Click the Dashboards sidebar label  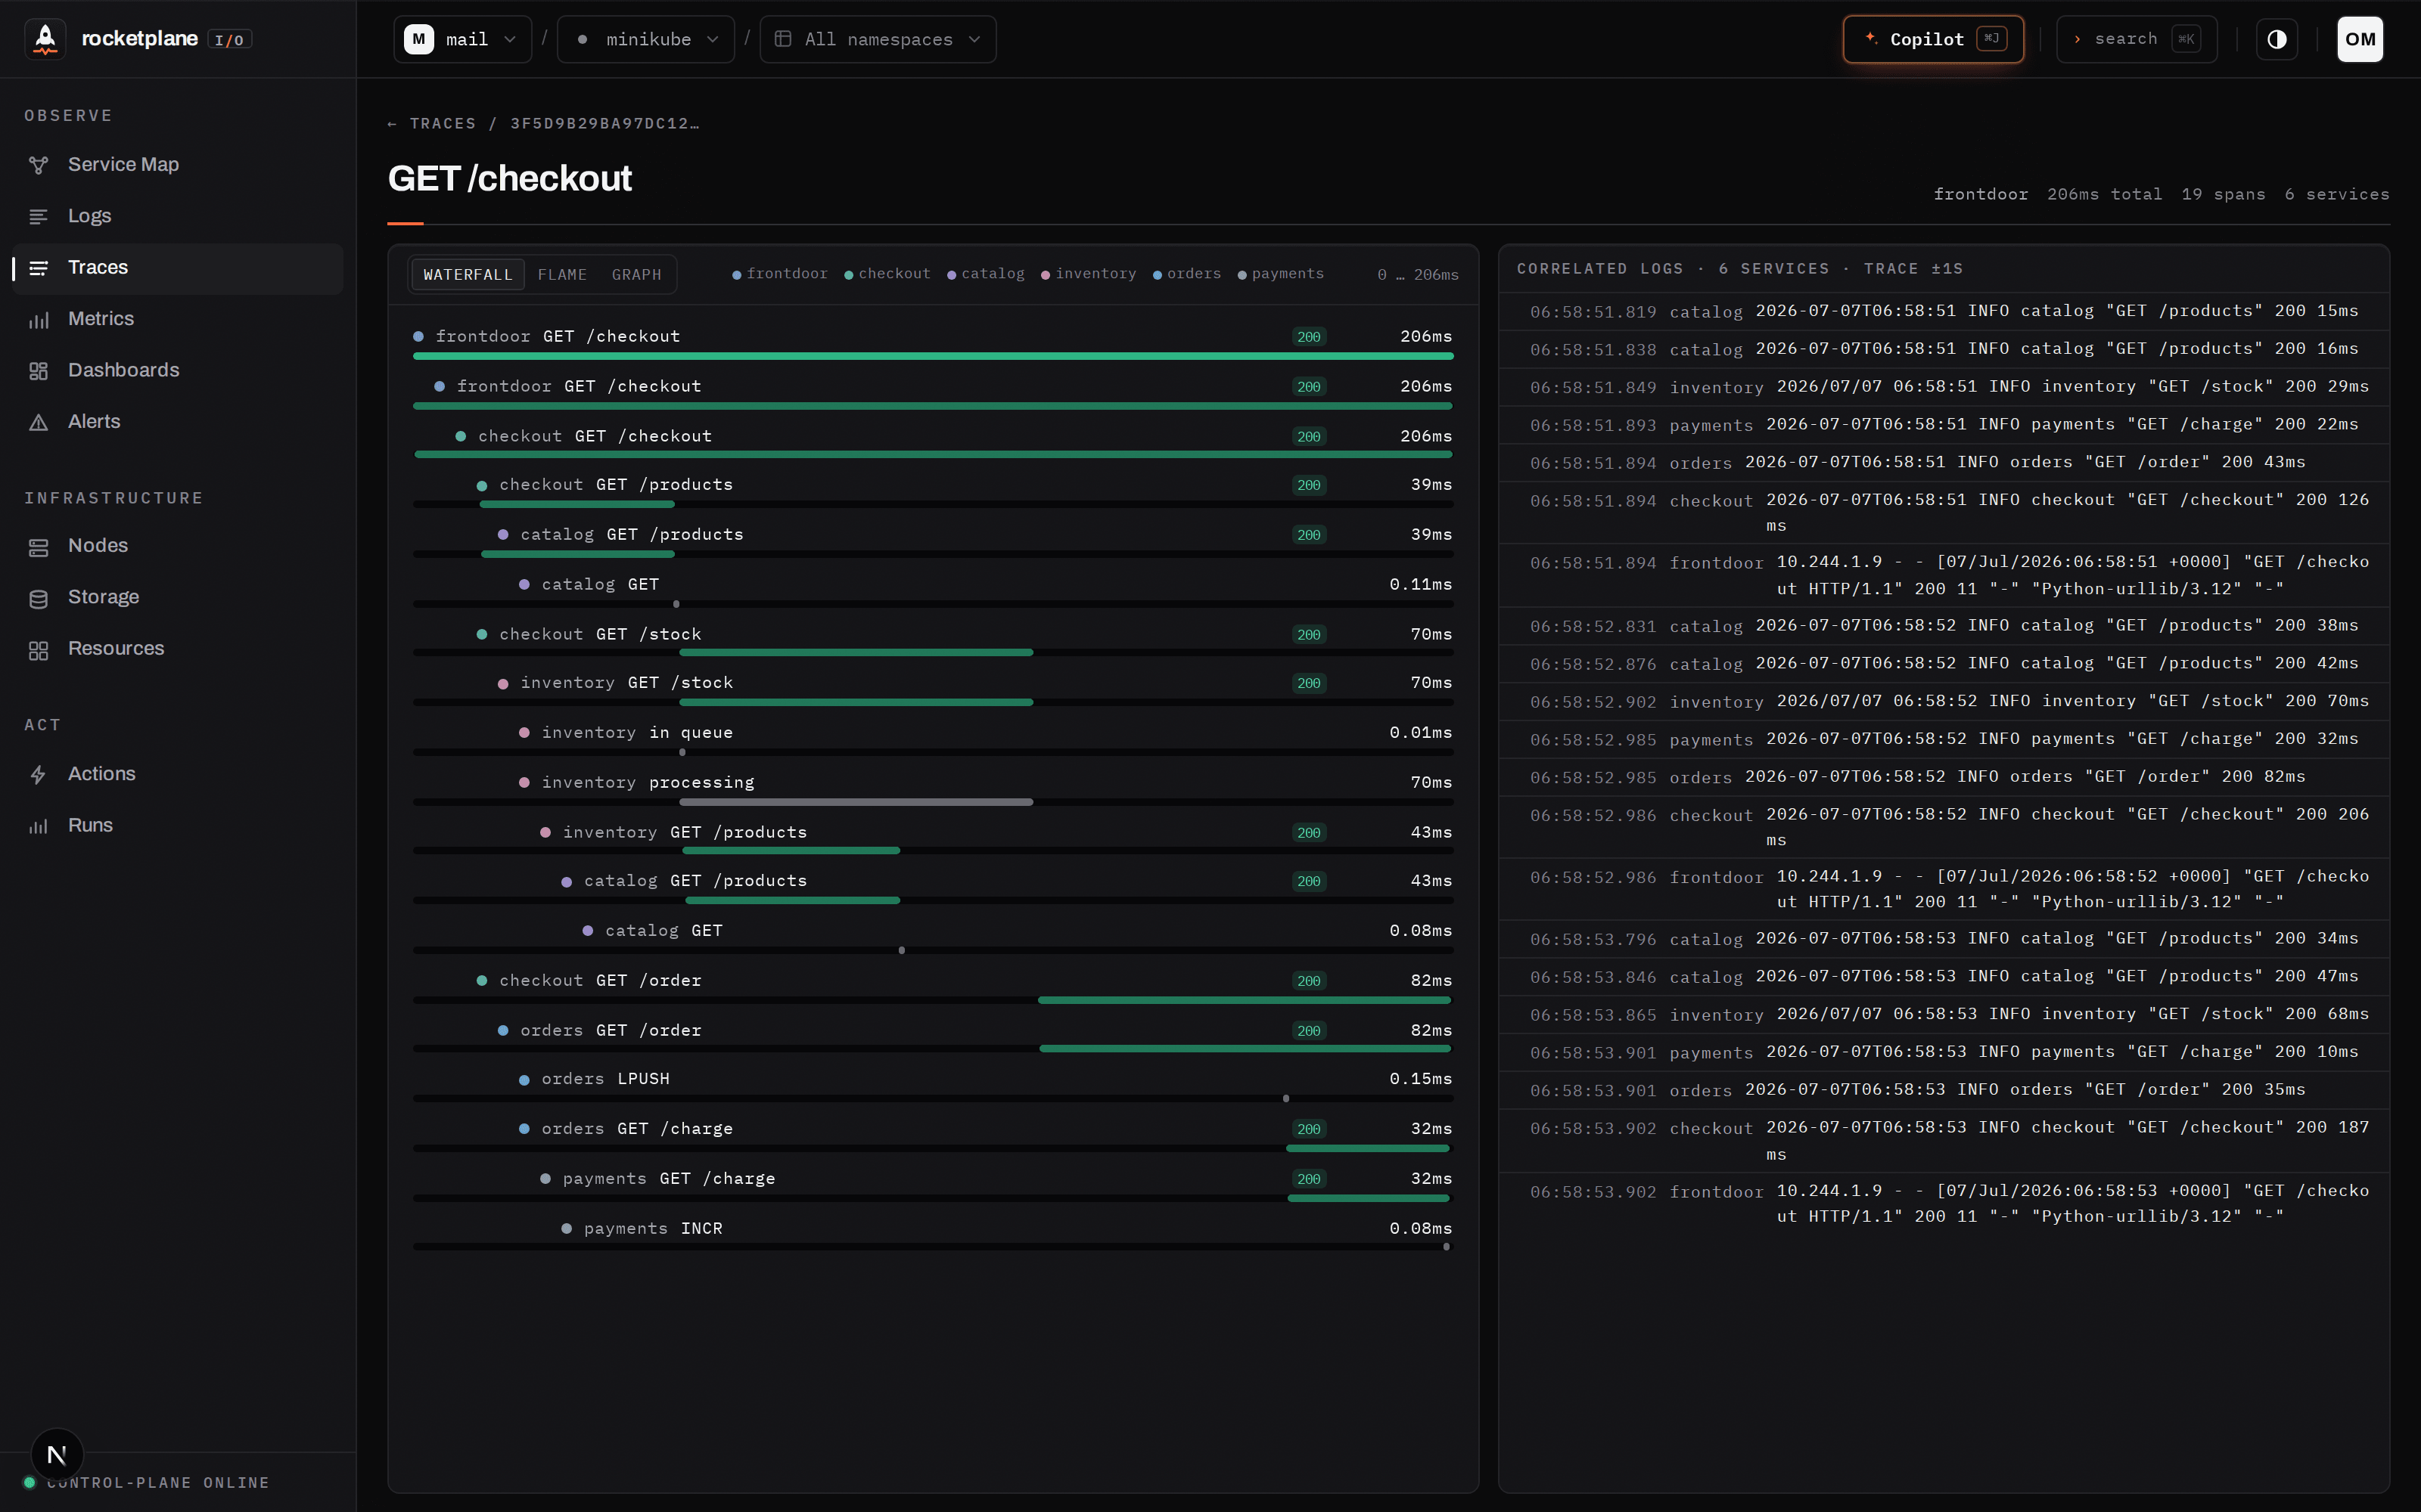click(124, 371)
